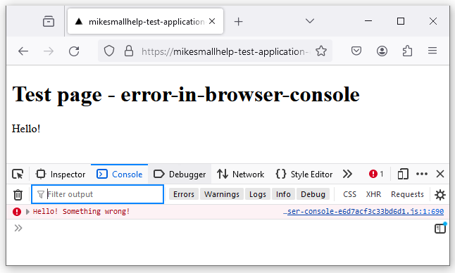Toggle the Debug filter
455x273 pixels.
(313, 194)
